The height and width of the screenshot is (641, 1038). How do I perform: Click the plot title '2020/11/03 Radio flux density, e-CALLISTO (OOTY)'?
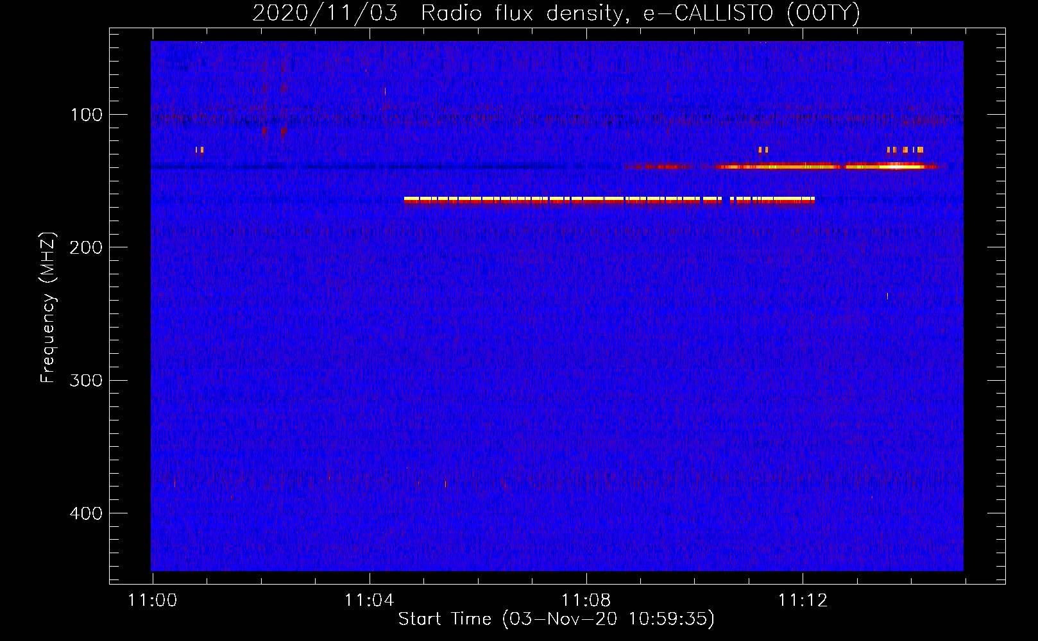[x=556, y=13]
